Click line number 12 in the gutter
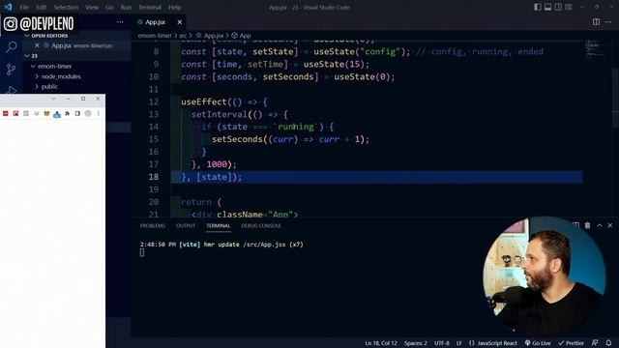The width and height of the screenshot is (619, 348). point(154,101)
